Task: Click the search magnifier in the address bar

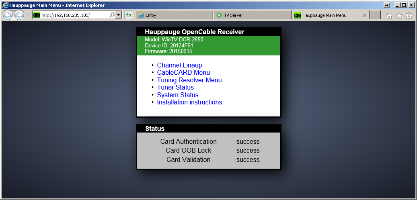Action: pyautogui.click(x=112, y=15)
